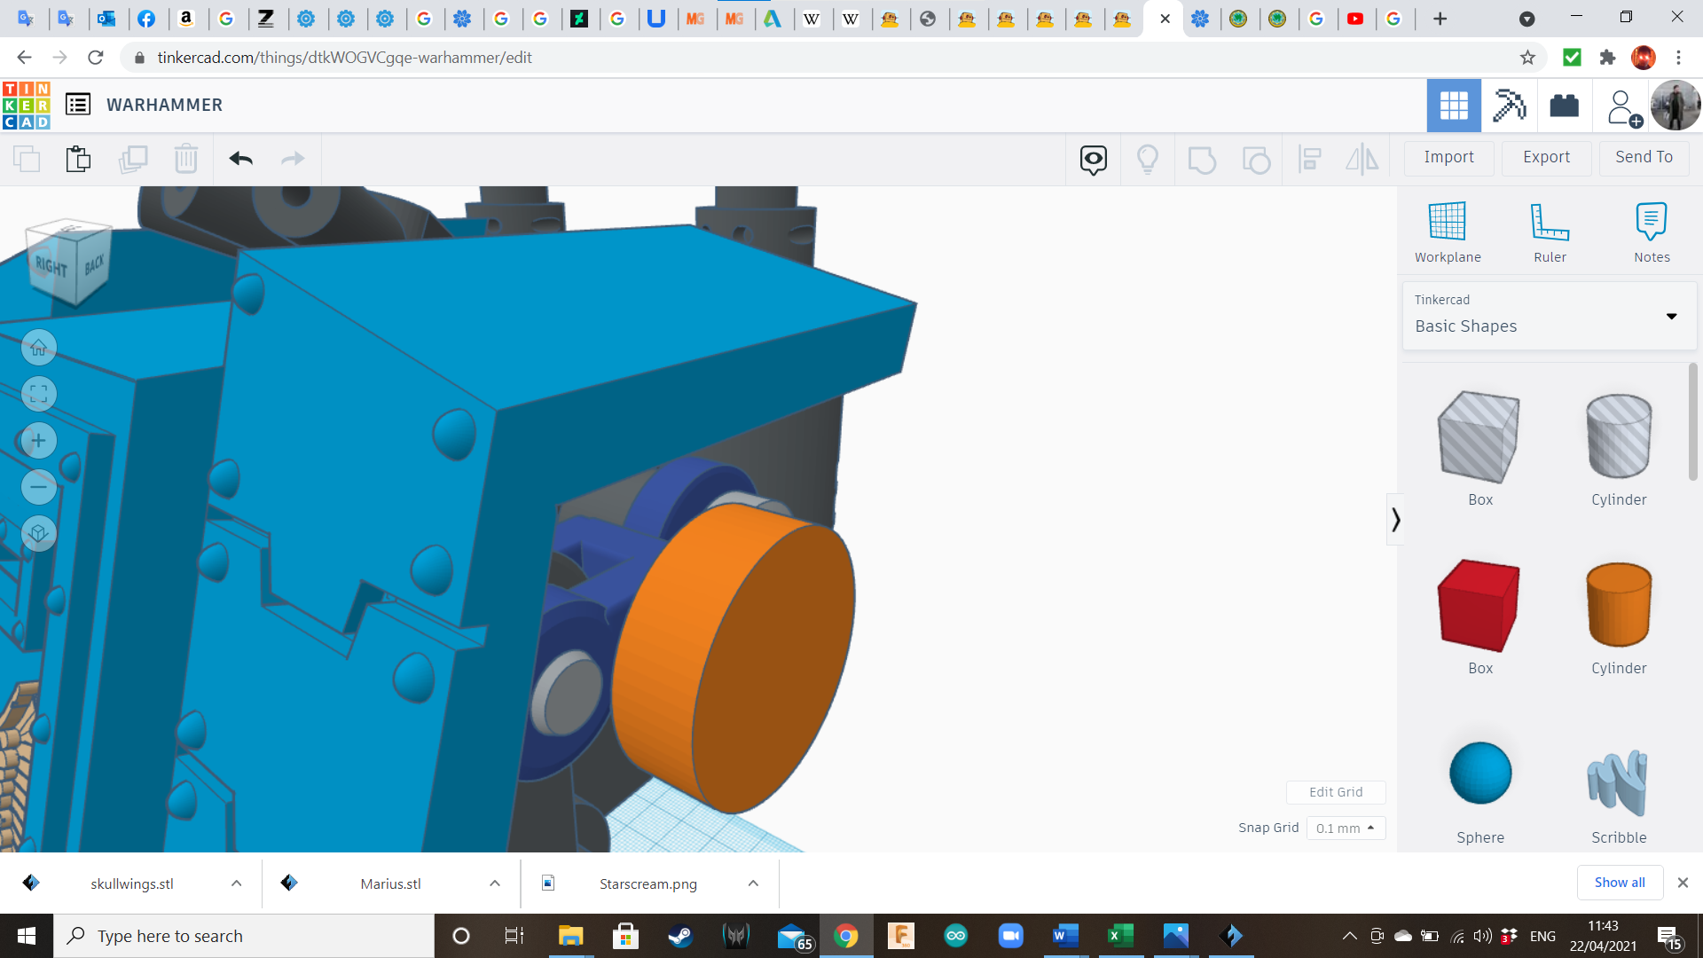Screen dimensions: 1703x958
Task: Switch to Blocks mode pickaxe
Action: click(1509, 106)
